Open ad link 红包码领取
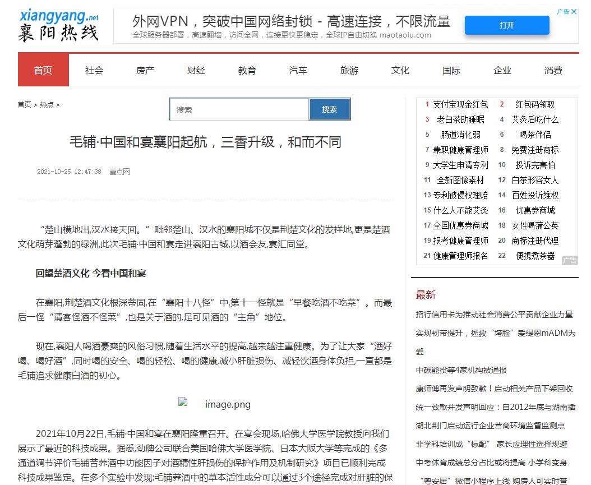Image resolution: width=591 pixels, height=485 pixels. (x=535, y=104)
